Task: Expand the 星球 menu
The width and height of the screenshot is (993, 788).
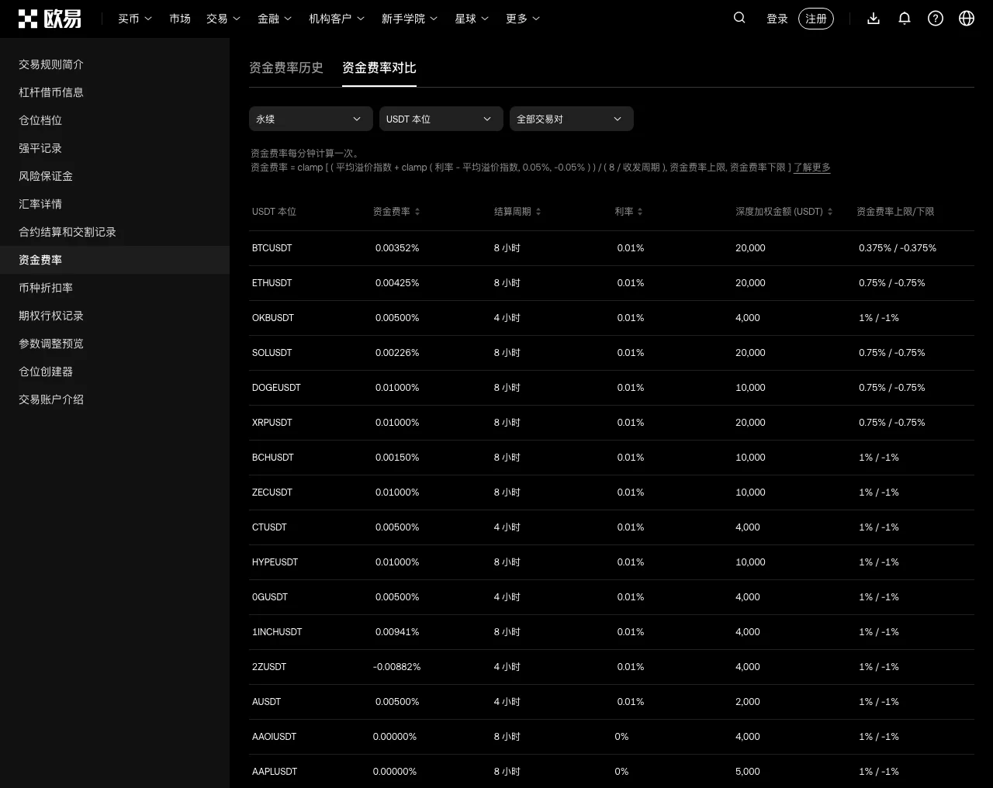Action: (x=472, y=19)
